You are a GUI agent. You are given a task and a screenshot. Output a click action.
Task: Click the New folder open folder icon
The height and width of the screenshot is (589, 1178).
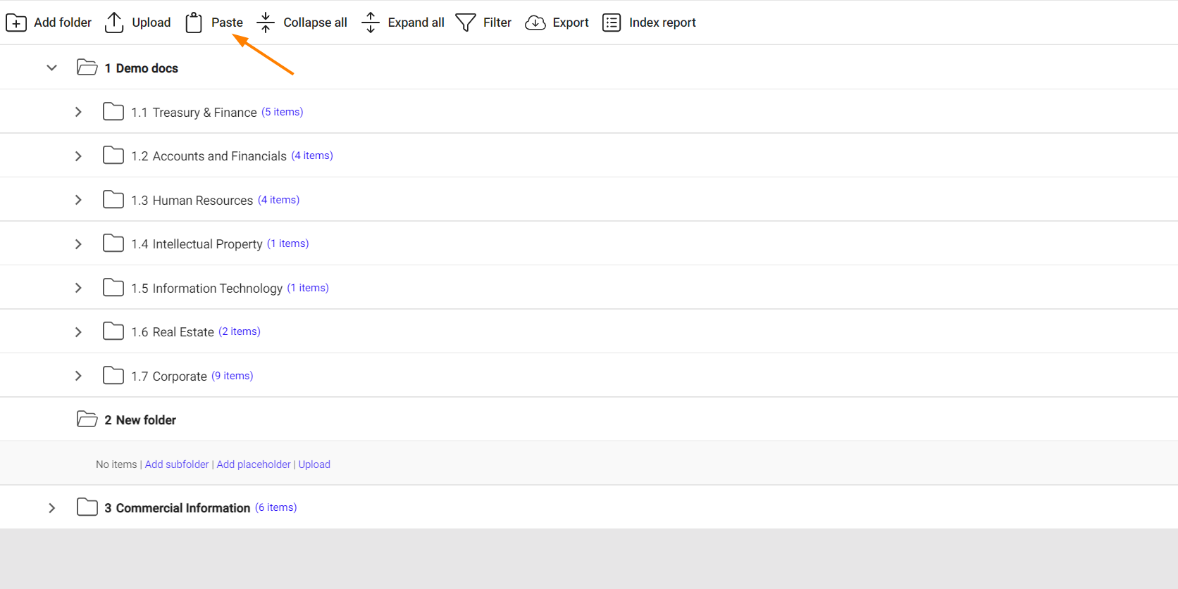click(x=87, y=419)
